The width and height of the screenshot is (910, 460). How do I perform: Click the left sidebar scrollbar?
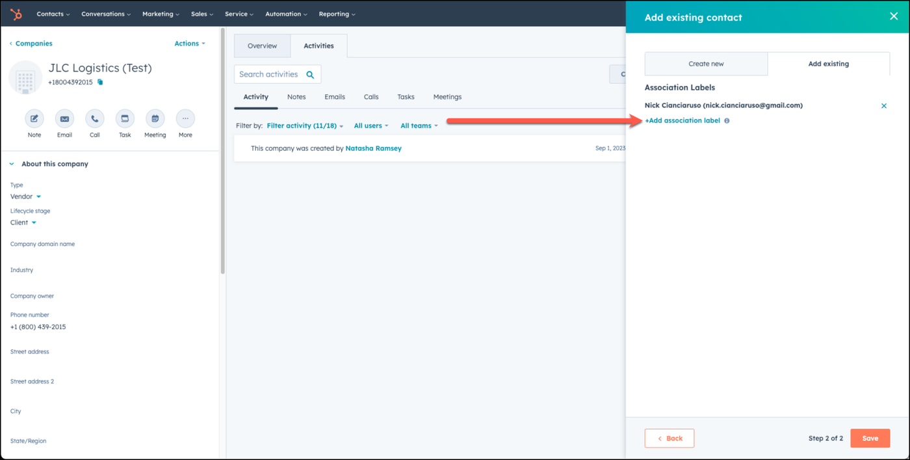[223, 151]
